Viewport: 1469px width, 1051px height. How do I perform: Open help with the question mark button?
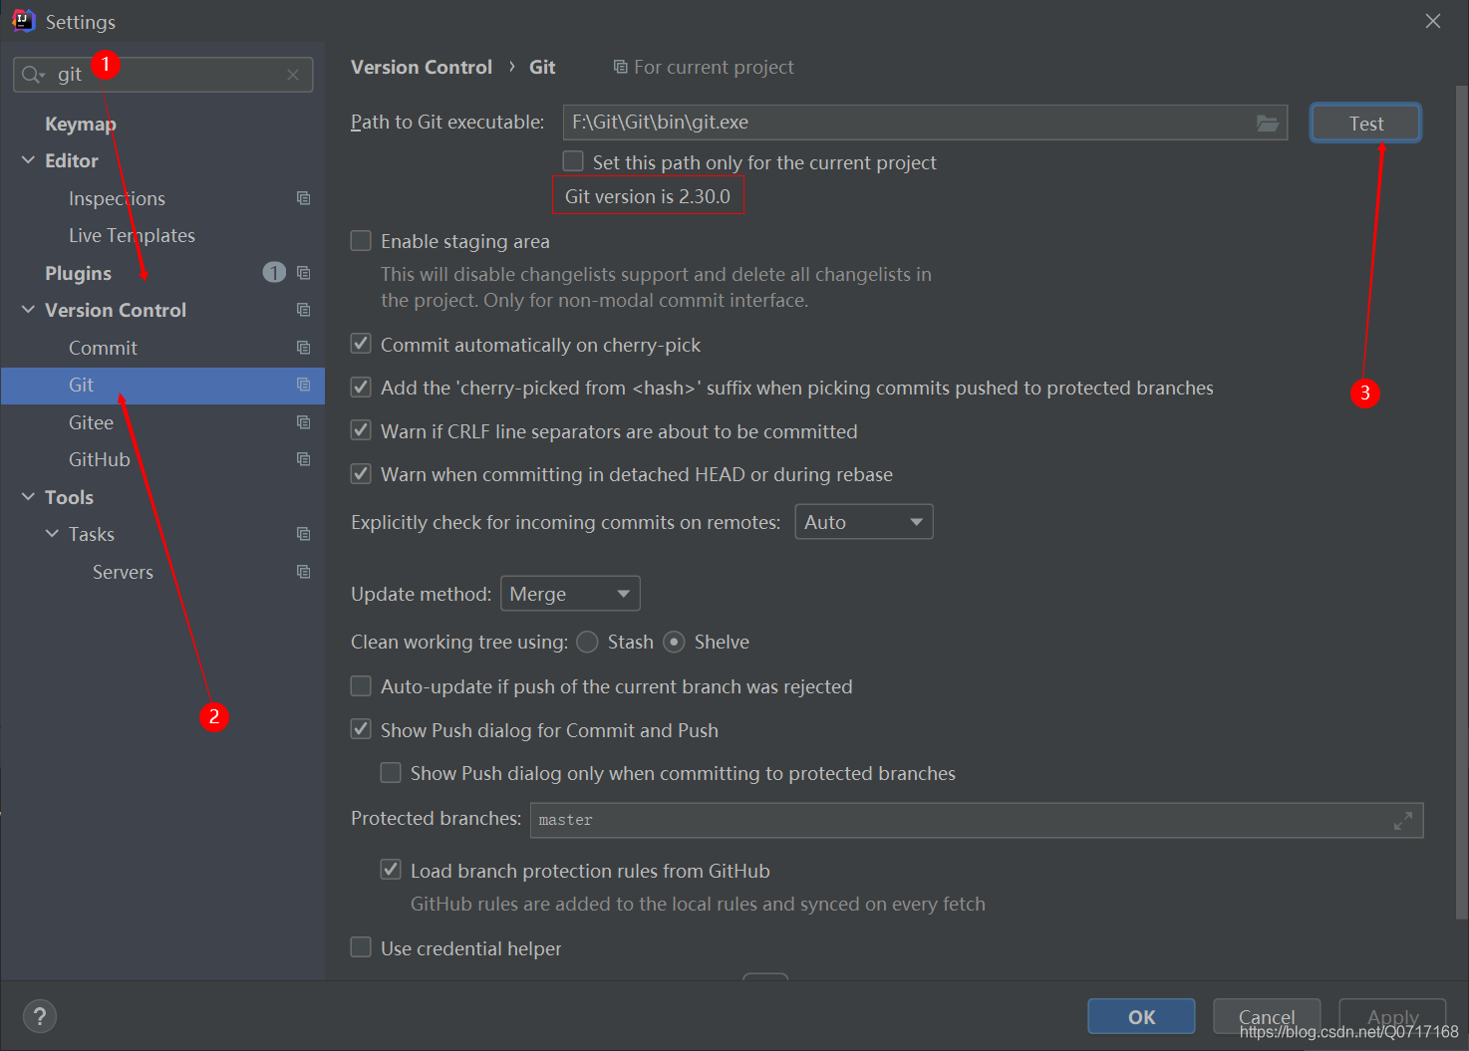40,1016
